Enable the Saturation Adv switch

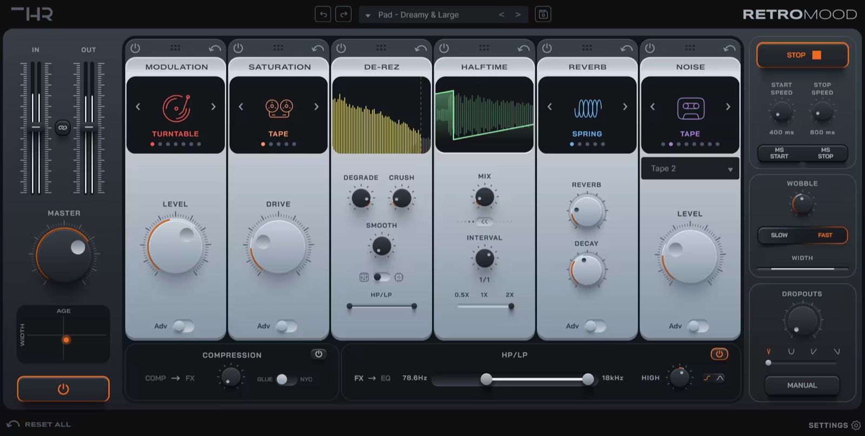pos(286,326)
